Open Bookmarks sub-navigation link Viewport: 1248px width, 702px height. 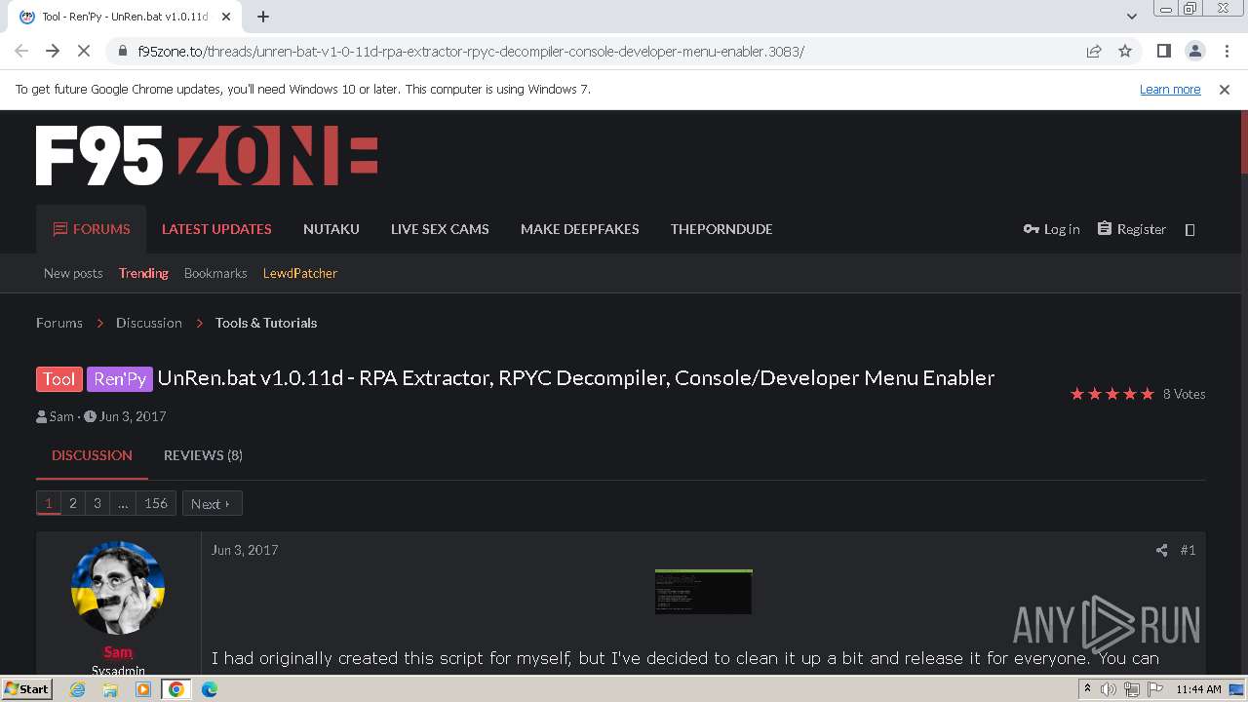tap(215, 273)
